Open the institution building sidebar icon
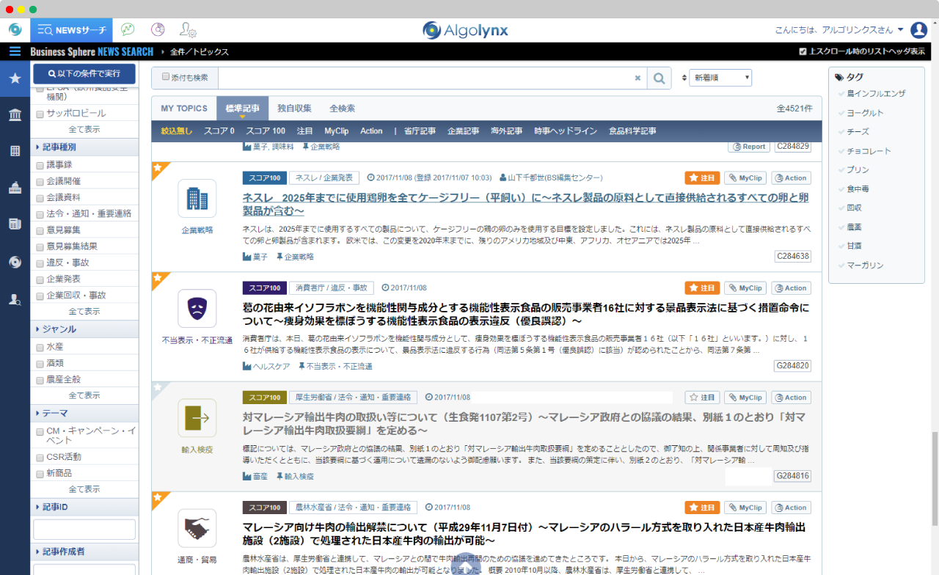This screenshot has width=939, height=575. point(15,114)
